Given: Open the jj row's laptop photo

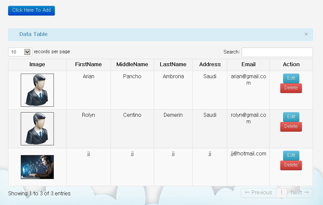Looking at the screenshot, I should pos(37,167).
